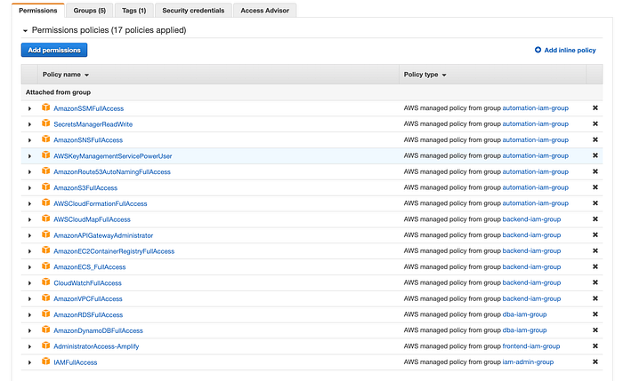The height and width of the screenshot is (381, 623).
Task: Click the plus icon beside Add inline policy
Action: tap(538, 50)
